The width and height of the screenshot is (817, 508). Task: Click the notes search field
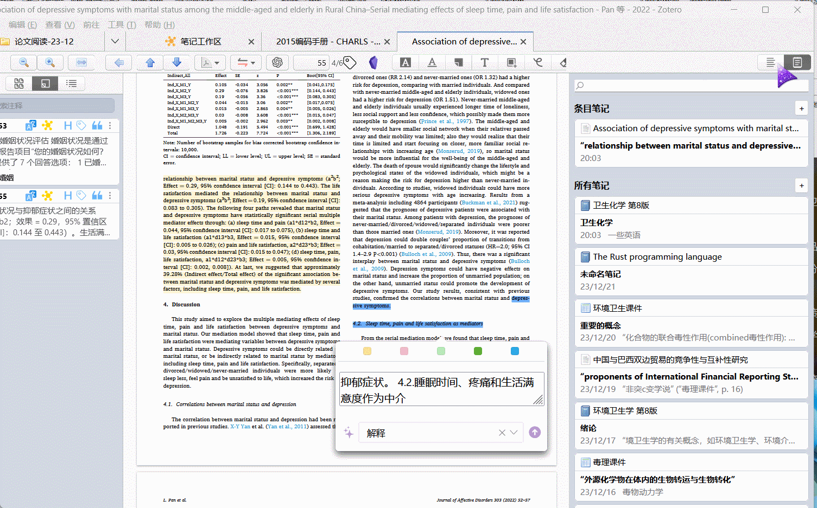[x=691, y=85]
